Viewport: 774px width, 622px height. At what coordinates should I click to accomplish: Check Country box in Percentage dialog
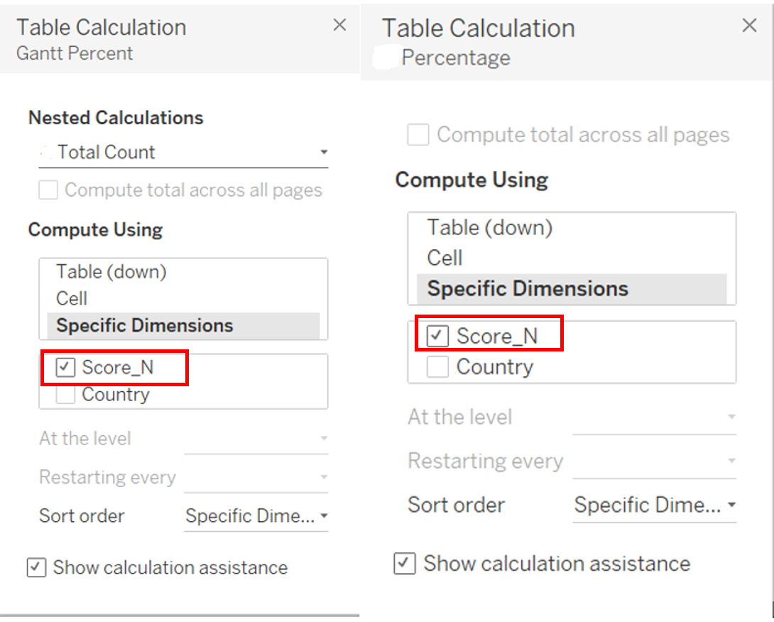click(437, 367)
